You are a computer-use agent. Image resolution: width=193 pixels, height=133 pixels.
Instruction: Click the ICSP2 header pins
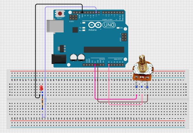(x=73, y=17)
